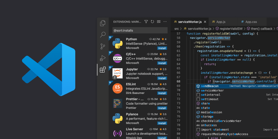Select the setinterval snippet suggestion

(237, 95)
